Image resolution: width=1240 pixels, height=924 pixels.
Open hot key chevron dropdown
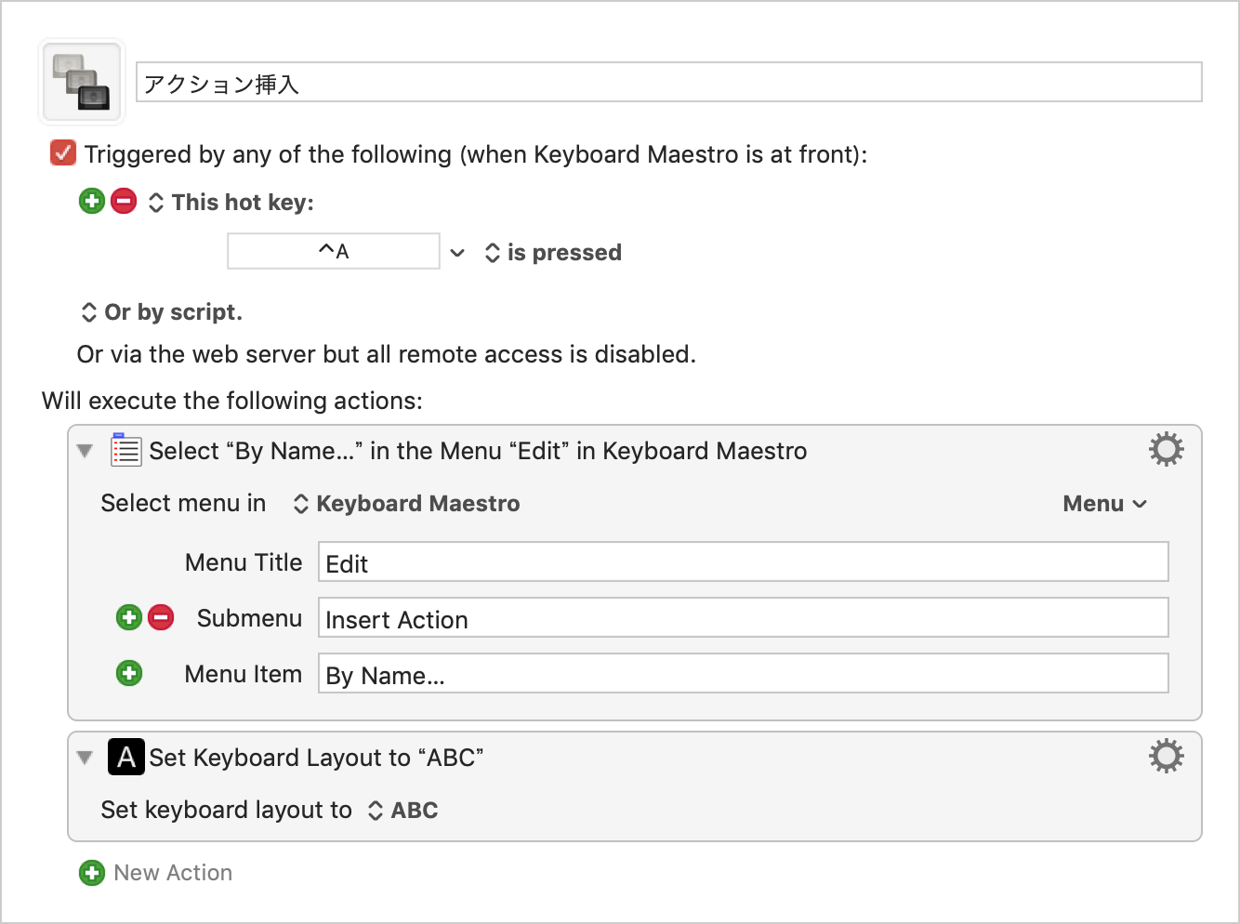click(457, 253)
